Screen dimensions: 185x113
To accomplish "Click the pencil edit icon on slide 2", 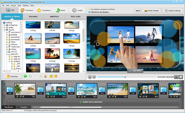I will coord(21,96).
